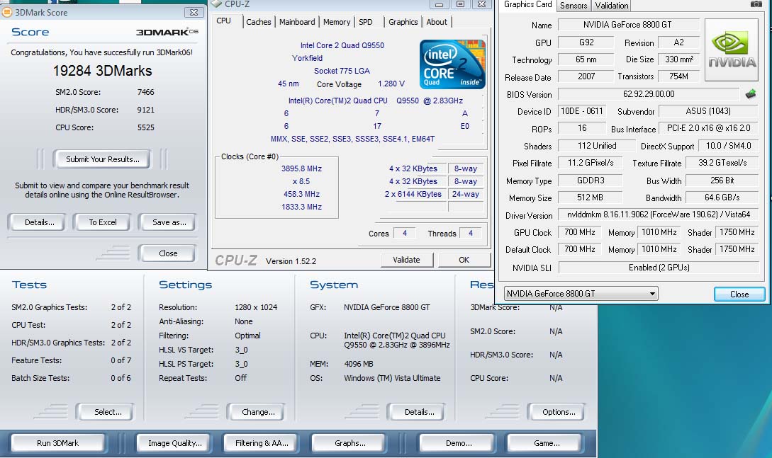This screenshot has width=772, height=458.
Task: Click Select button under Tests
Action: coord(108,412)
